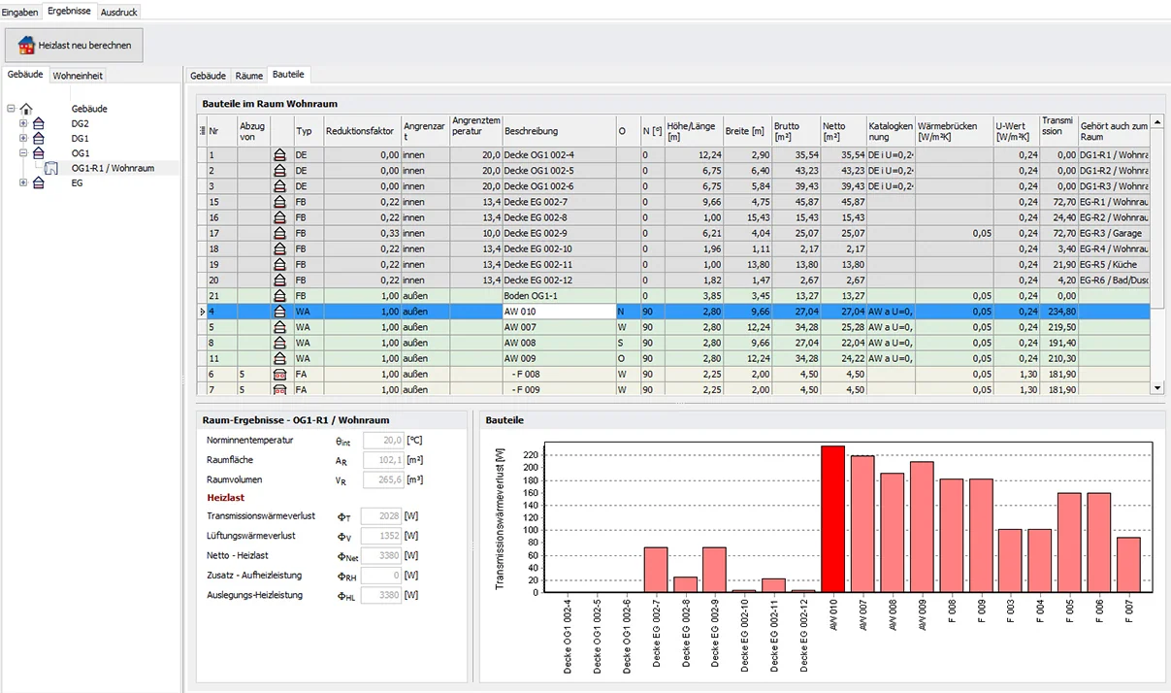This screenshot has width=1171, height=693.
Task: Expand the DG2 tree node
Action: pyautogui.click(x=23, y=124)
